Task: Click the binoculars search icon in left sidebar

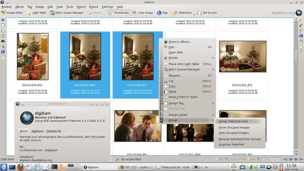Action: click(3, 41)
